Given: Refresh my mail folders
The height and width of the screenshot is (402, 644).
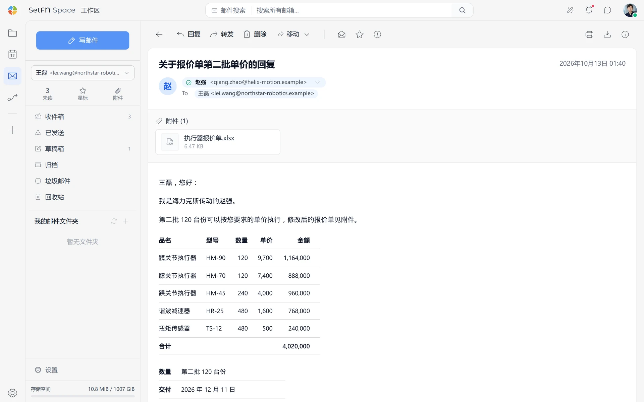Looking at the screenshot, I should click(x=114, y=221).
